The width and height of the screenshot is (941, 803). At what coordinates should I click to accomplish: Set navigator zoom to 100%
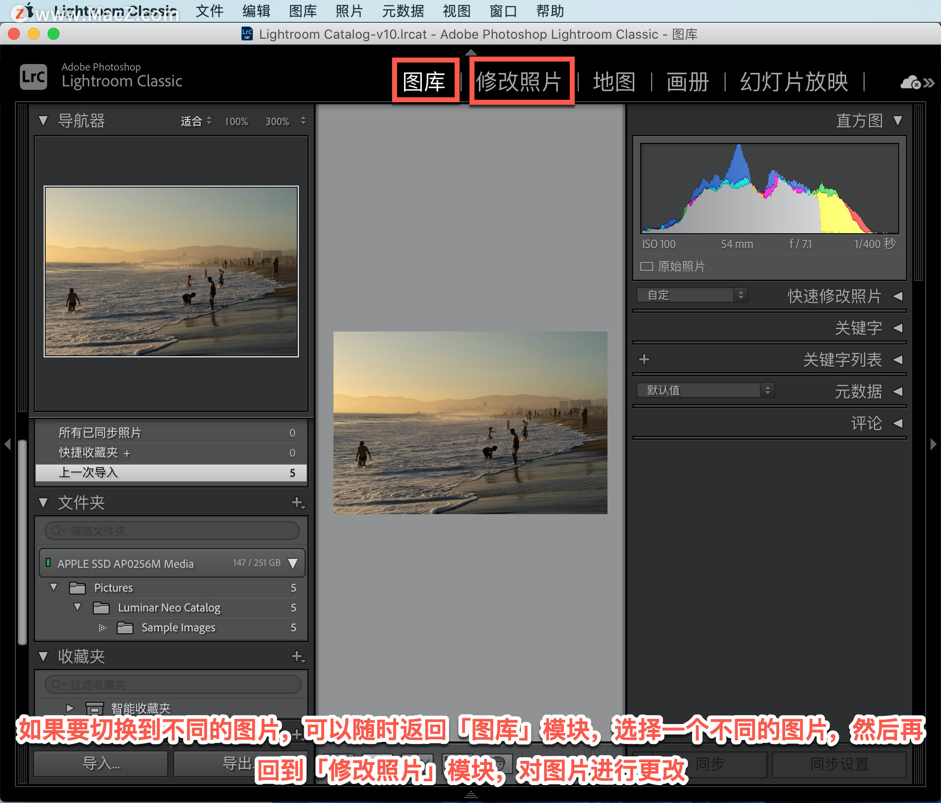tap(237, 122)
